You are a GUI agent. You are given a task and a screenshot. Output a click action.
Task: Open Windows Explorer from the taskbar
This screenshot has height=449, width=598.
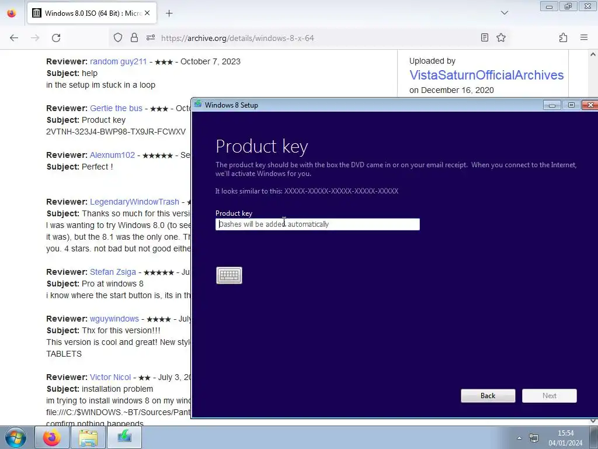[x=88, y=437]
